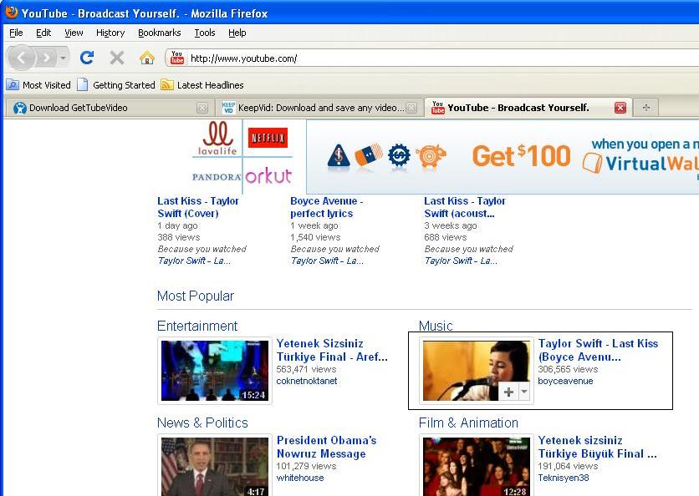Open the Bookmarks menu

159,33
